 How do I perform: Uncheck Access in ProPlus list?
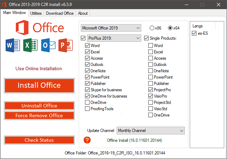point(87,58)
